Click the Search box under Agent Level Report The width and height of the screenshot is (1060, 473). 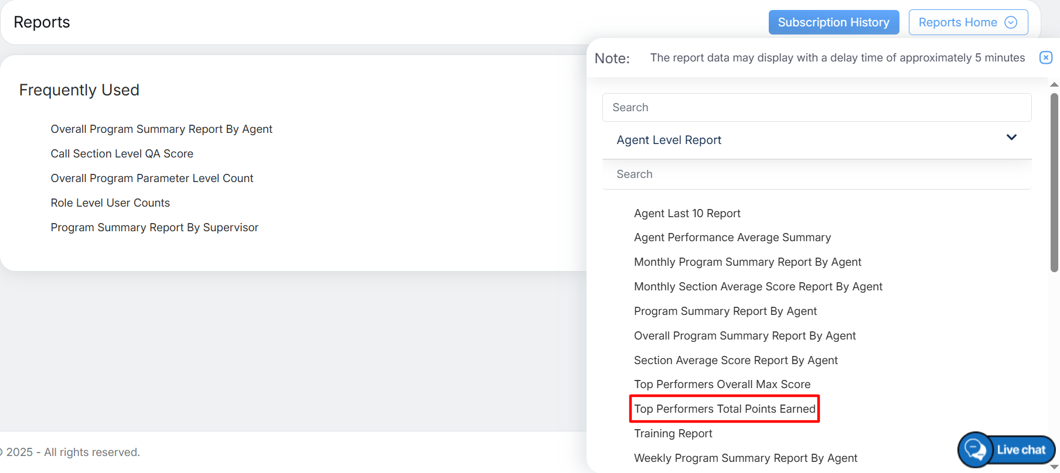tap(816, 174)
